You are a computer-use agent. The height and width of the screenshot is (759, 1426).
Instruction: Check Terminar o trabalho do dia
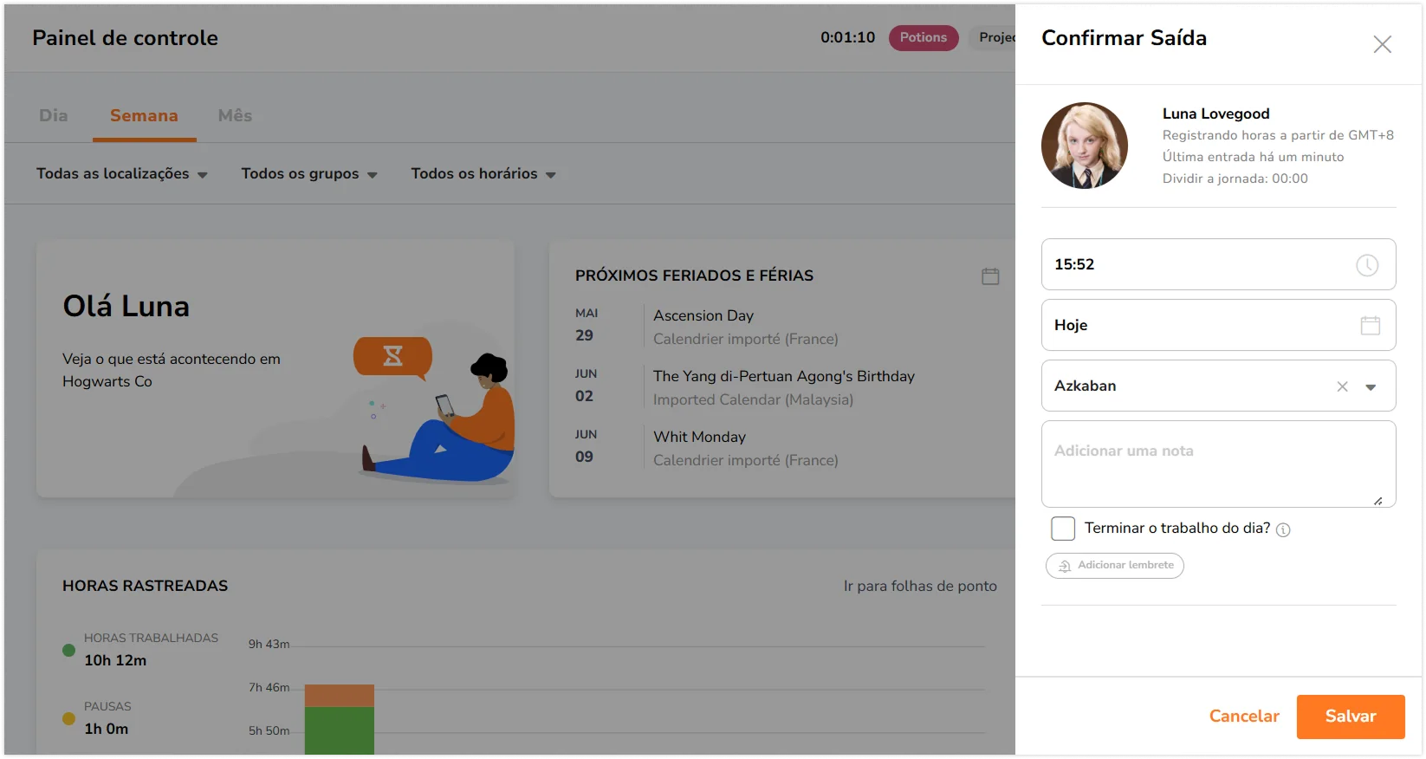pos(1063,529)
